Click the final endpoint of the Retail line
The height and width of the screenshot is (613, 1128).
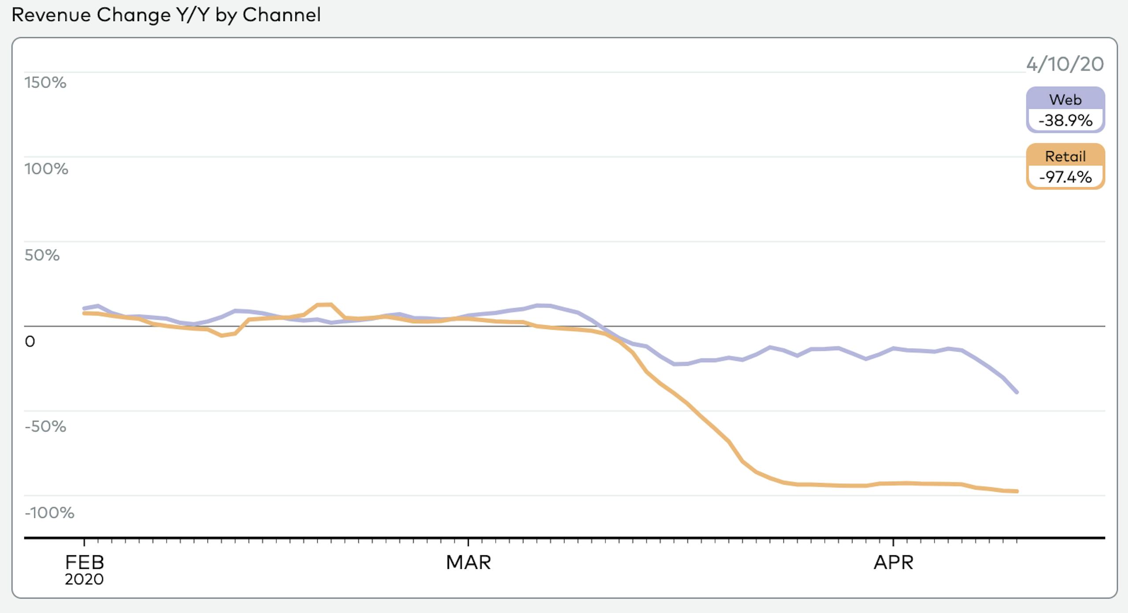click(x=1017, y=491)
